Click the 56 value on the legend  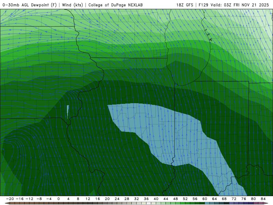195,199
